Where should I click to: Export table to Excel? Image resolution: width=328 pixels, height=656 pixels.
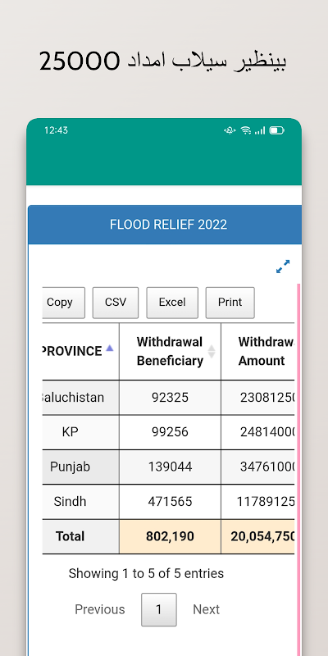tap(172, 303)
